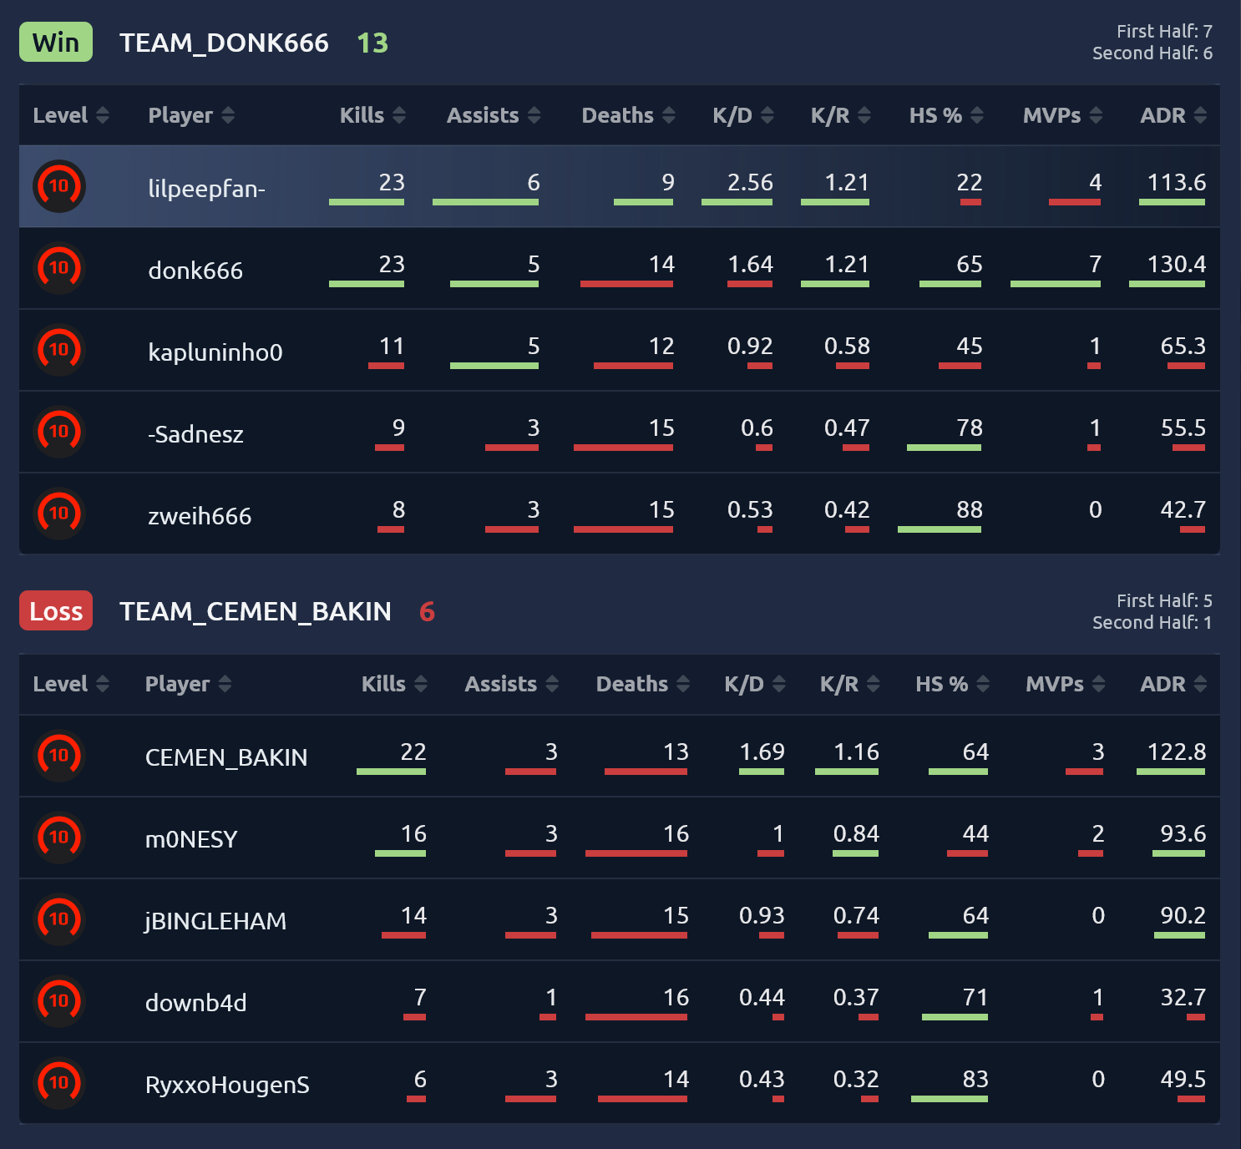The width and height of the screenshot is (1241, 1149).
Task: Click RyxxoHougenS HS % value 83
Action: tap(975, 1079)
